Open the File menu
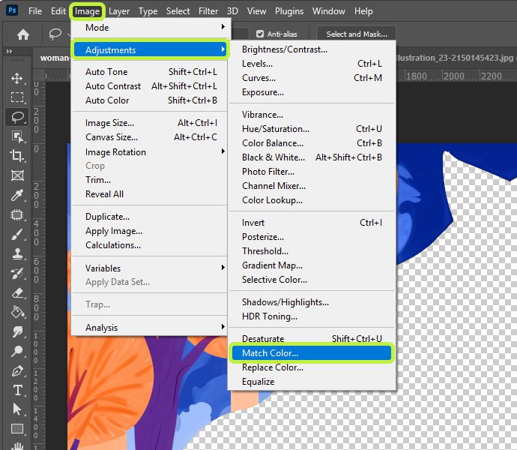Screen dimensions: 517x450 [35, 11]
